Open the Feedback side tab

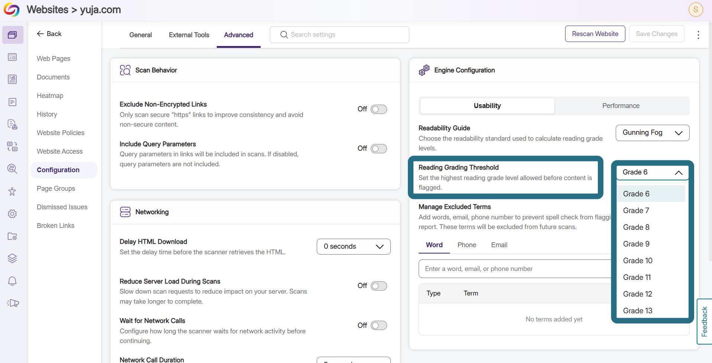(x=704, y=321)
